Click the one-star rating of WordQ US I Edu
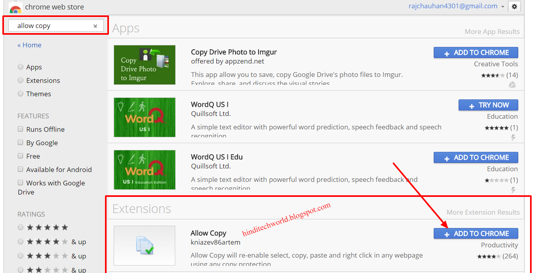Image resolution: width=534 pixels, height=273 pixels. tap(497, 180)
